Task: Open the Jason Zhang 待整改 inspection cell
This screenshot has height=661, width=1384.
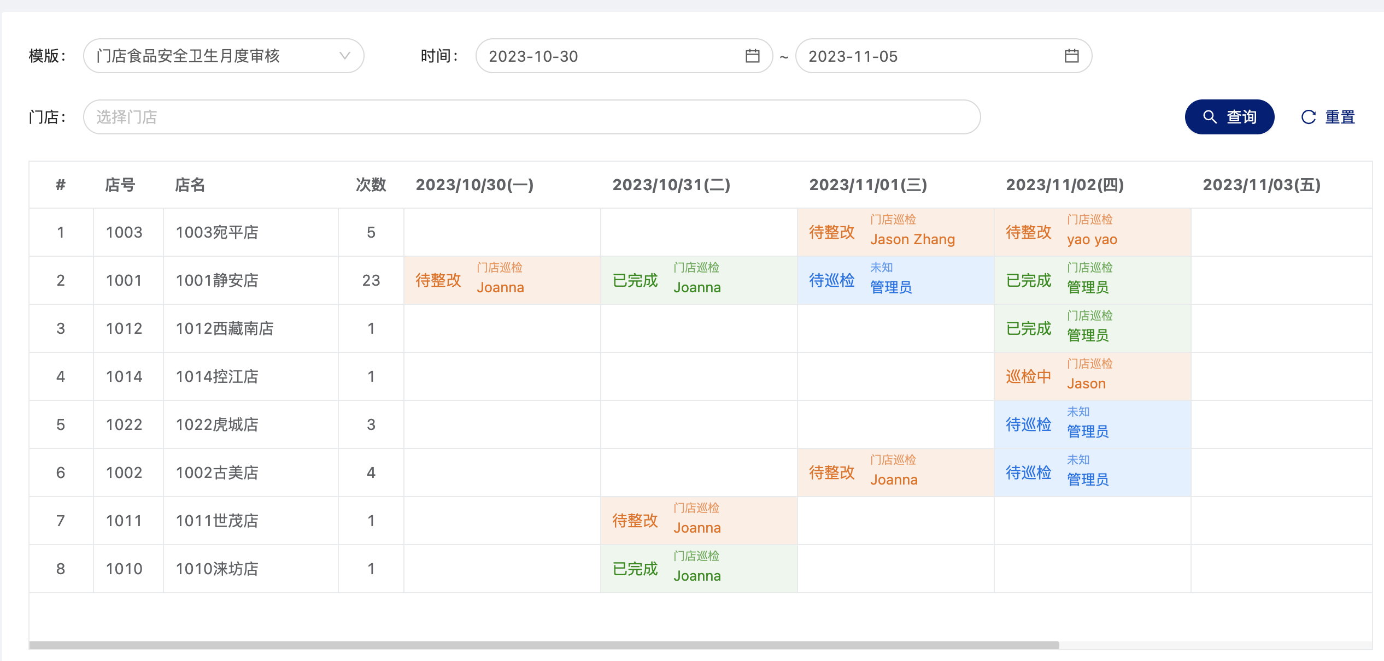Action: pos(896,232)
